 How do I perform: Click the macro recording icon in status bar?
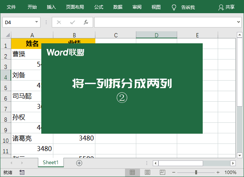(x=22, y=172)
